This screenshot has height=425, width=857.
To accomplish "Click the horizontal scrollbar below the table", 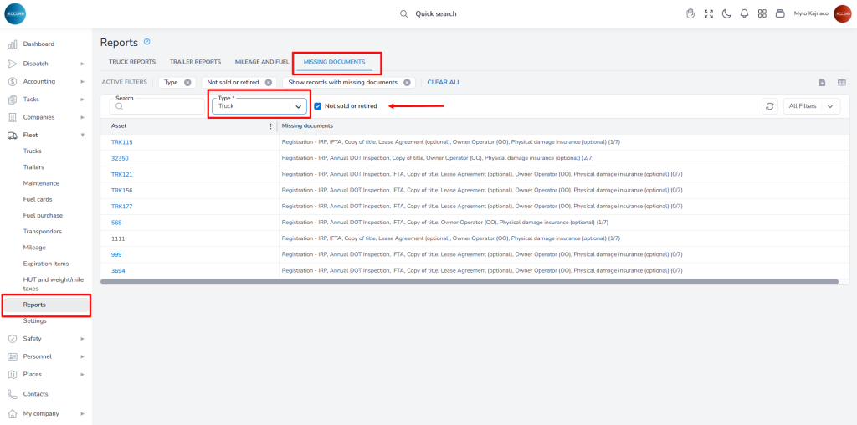I will click(x=469, y=282).
